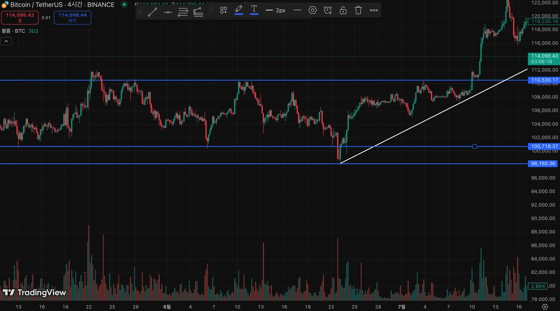560x311 pixels.
Task: Toggle the lock on selected drawing
Action: click(x=343, y=10)
